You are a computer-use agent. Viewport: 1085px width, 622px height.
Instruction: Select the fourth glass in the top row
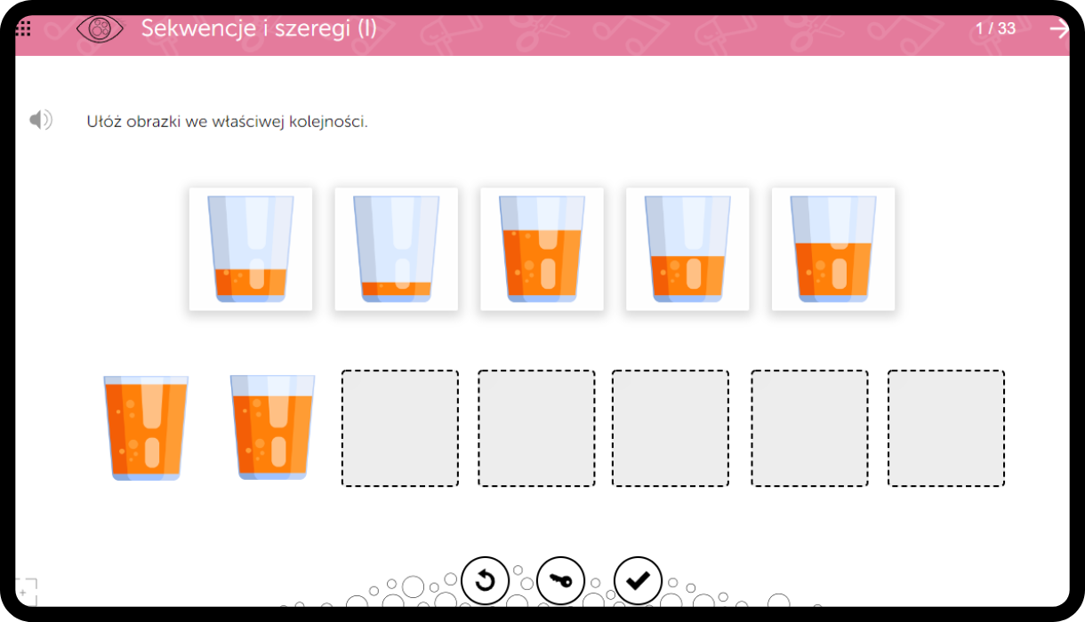(x=687, y=249)
